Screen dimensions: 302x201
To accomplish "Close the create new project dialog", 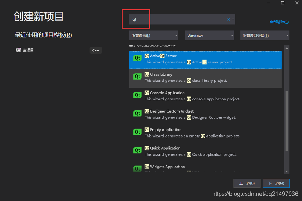I will (297, 3).
